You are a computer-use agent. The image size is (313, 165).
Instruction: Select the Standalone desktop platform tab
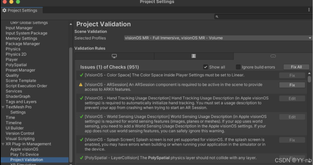point(114,56)
